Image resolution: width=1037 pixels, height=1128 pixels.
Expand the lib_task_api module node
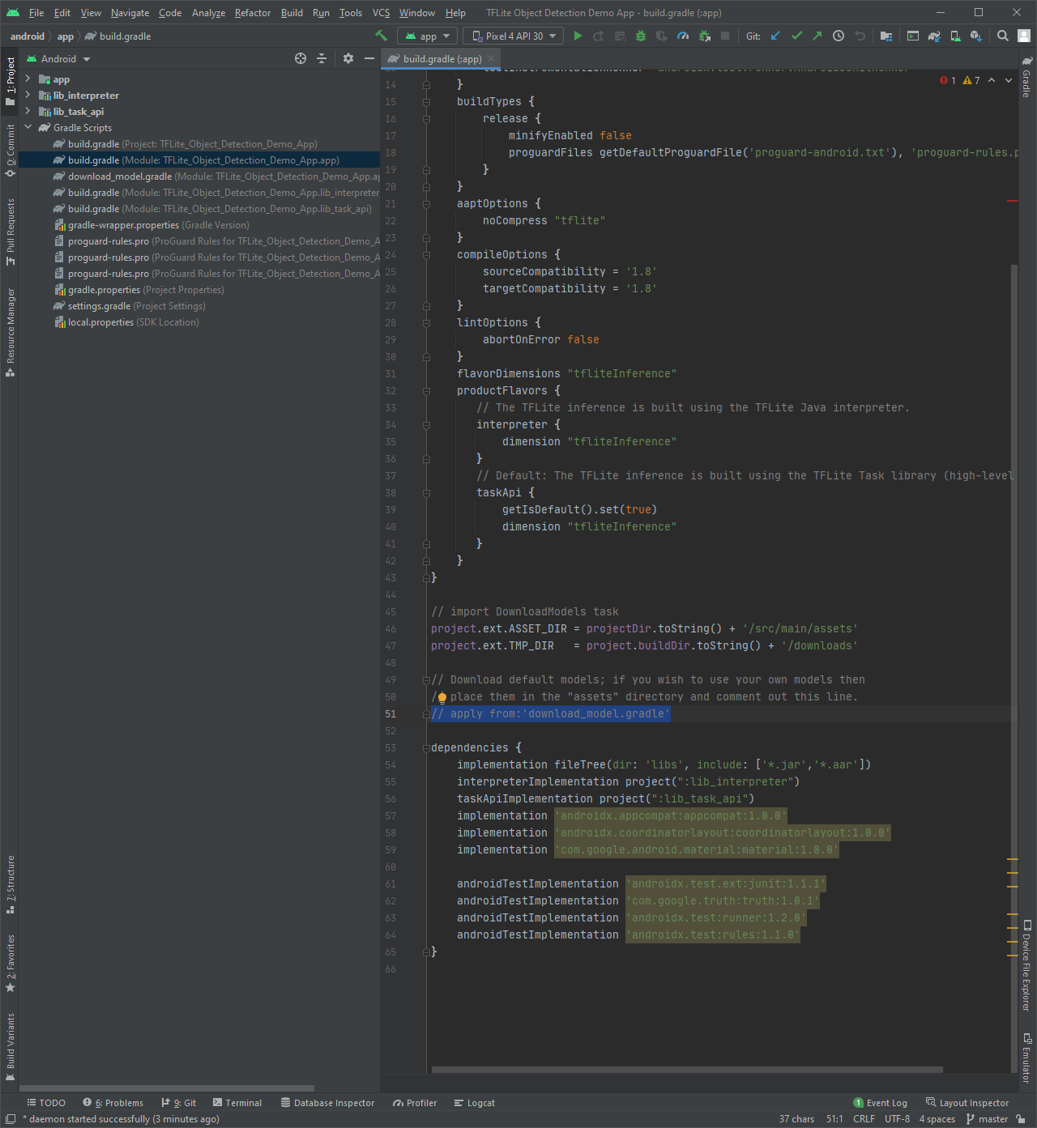click(x=28, y=111)
